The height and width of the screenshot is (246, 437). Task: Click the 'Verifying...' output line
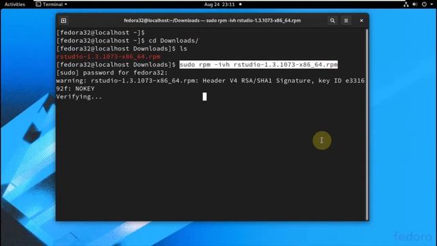(79, 97)
